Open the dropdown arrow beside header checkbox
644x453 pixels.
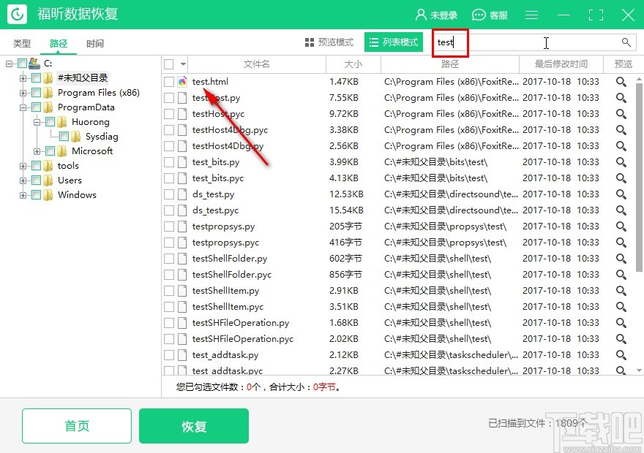coord(183,64)
